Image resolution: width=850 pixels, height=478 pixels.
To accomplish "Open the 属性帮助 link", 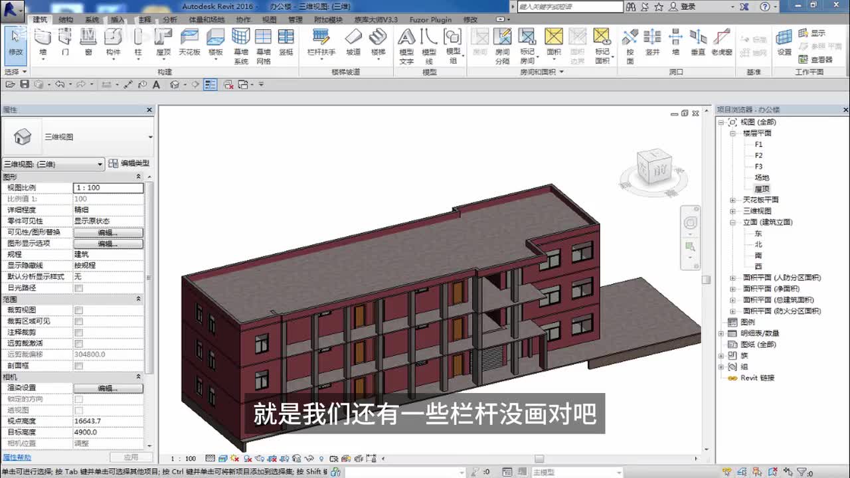I will (x=17, y=457).
